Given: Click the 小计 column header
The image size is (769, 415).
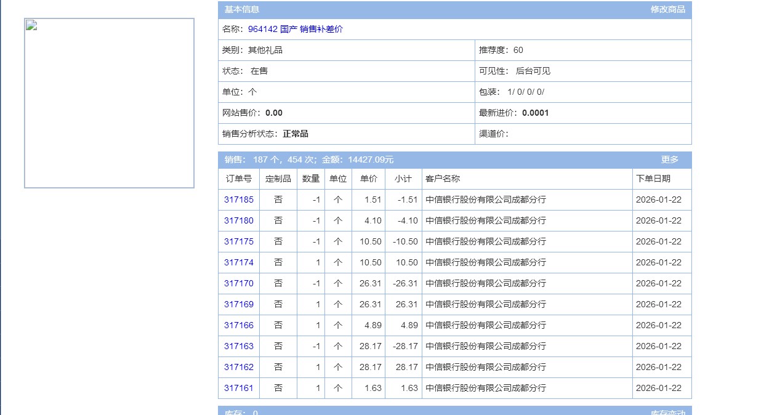Looking at the screenshot, I should click(x=403, y=179).
